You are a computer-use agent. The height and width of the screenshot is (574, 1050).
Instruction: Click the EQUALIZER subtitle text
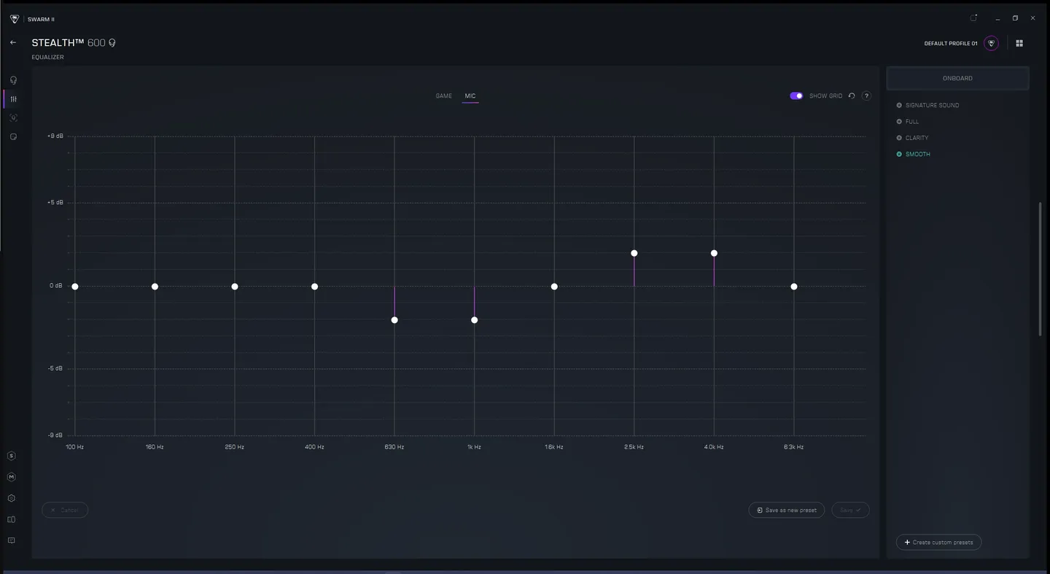point(48,57)
